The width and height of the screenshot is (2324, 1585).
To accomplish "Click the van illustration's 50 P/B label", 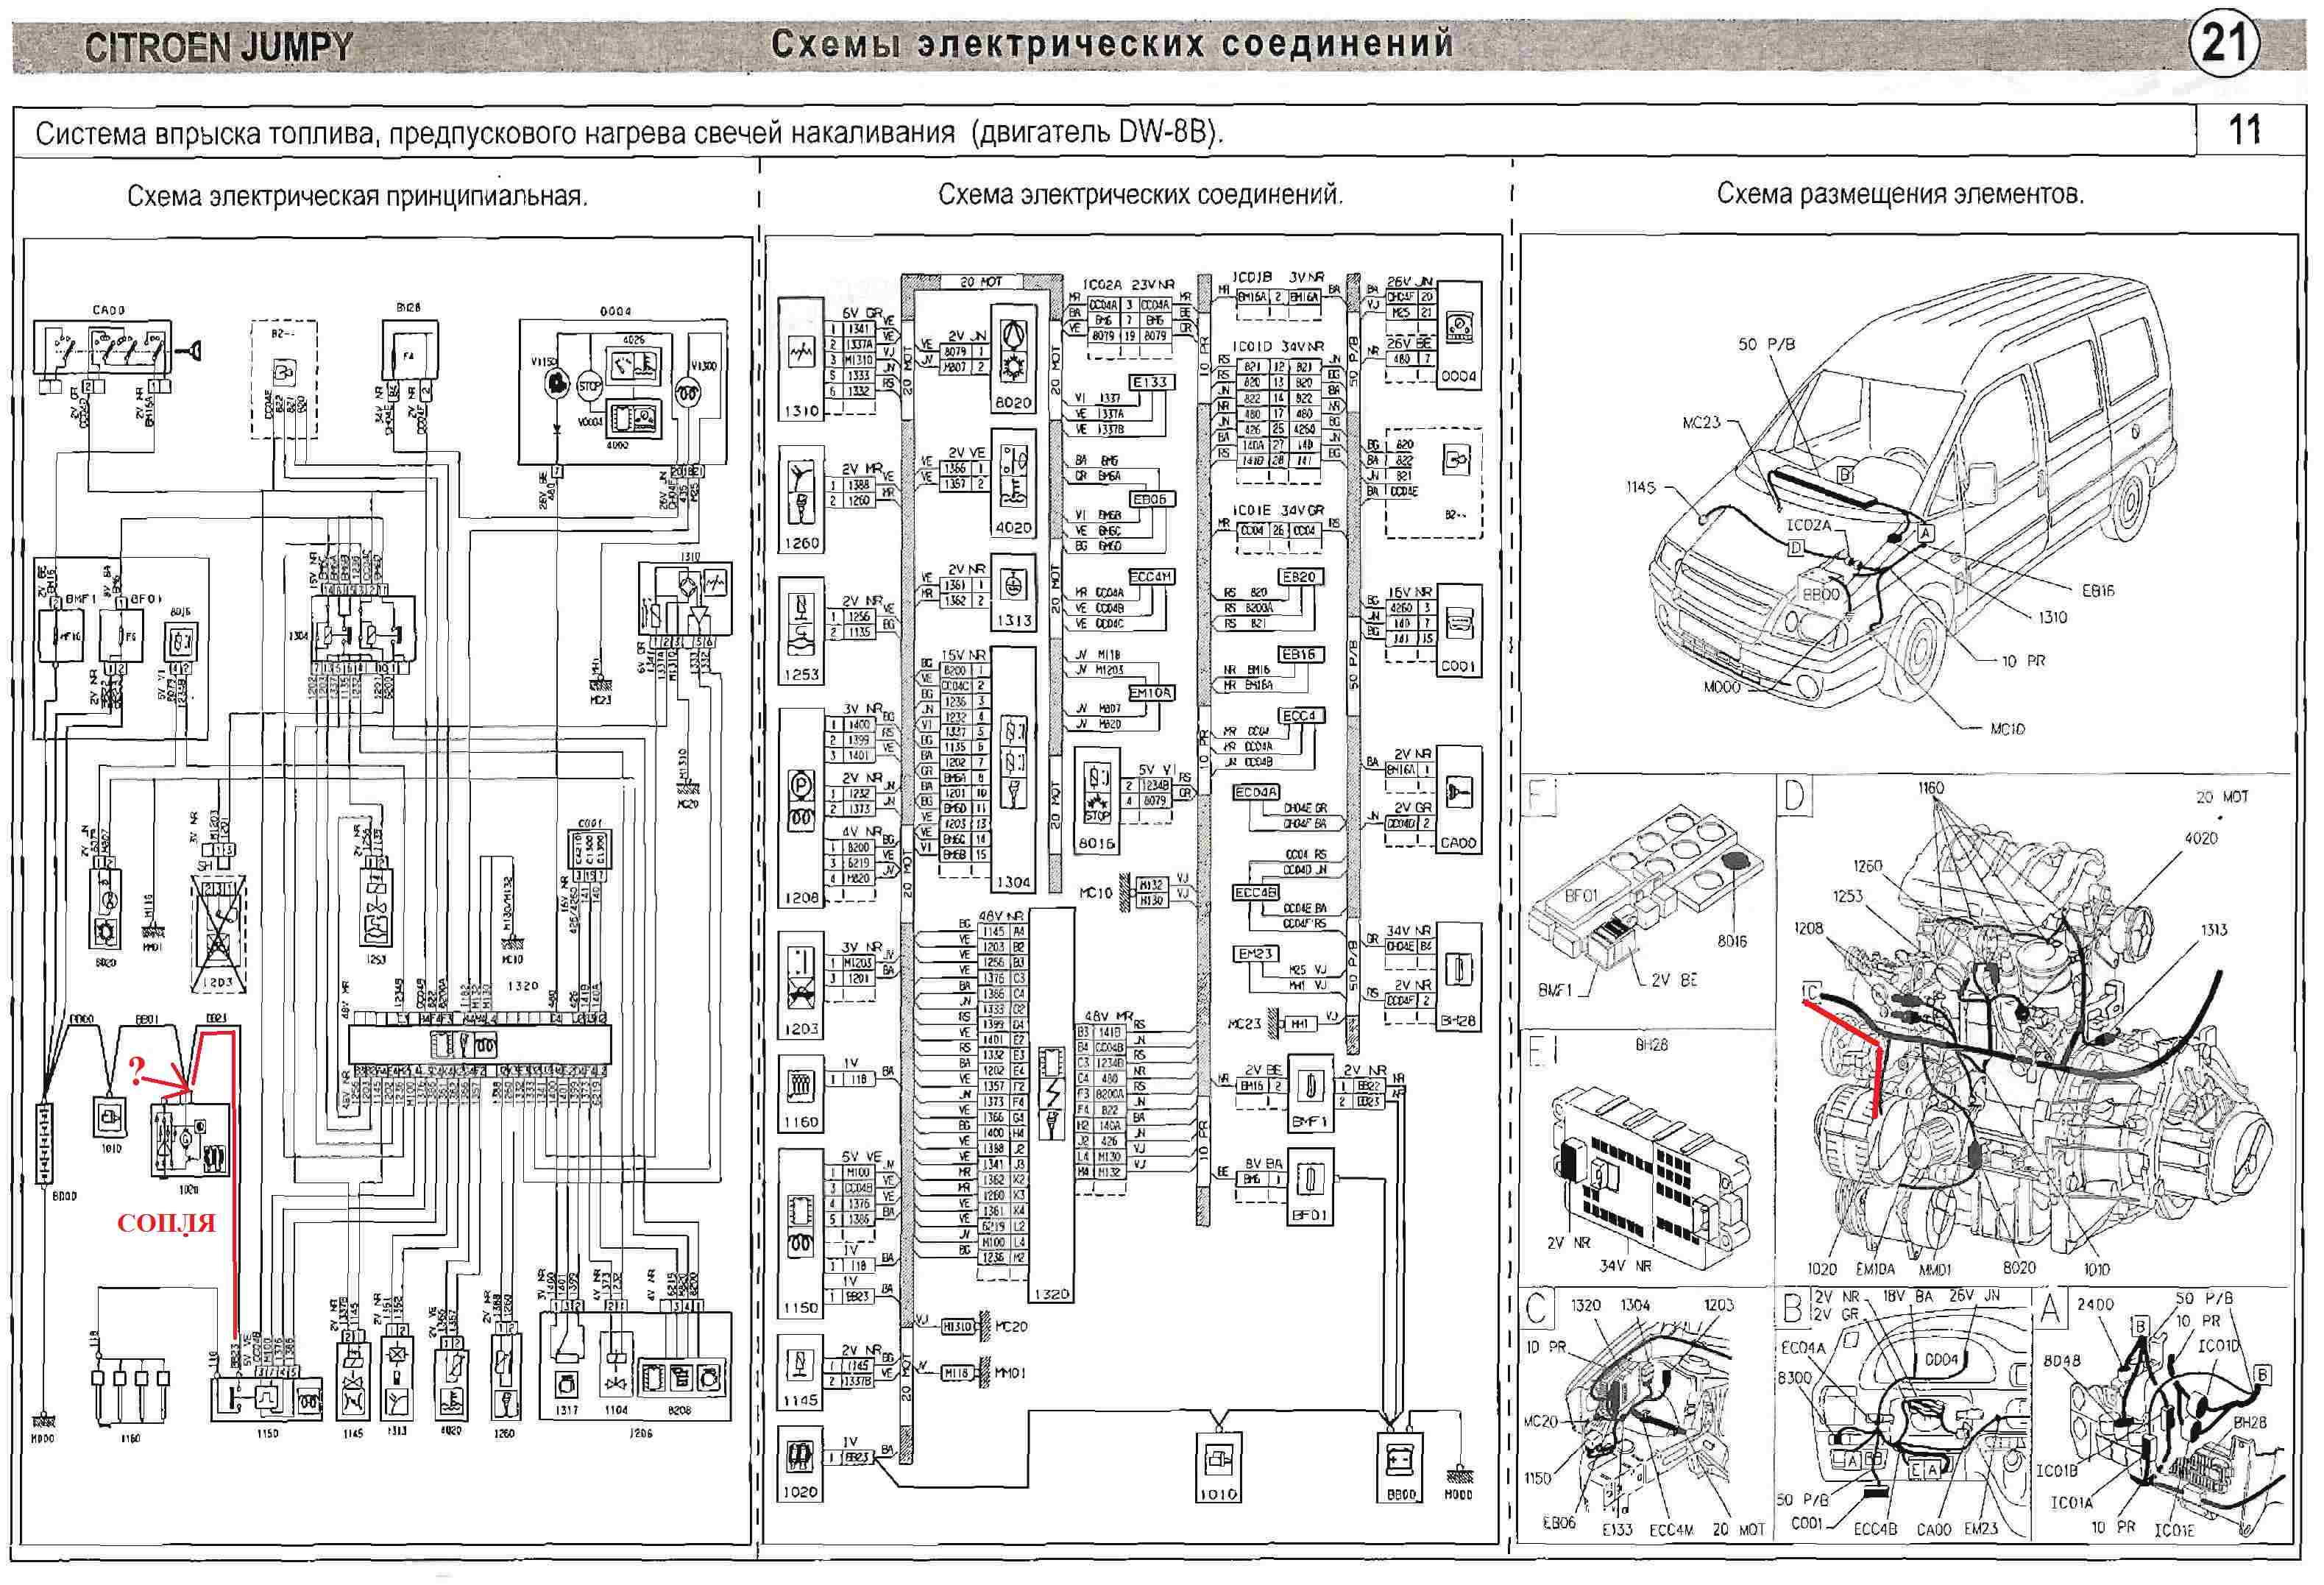I will 1766,344.
